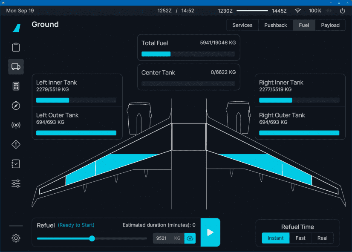Screen dimensions: 352x252
Task: Switch to the Payload tab
Action: (330, 25)
